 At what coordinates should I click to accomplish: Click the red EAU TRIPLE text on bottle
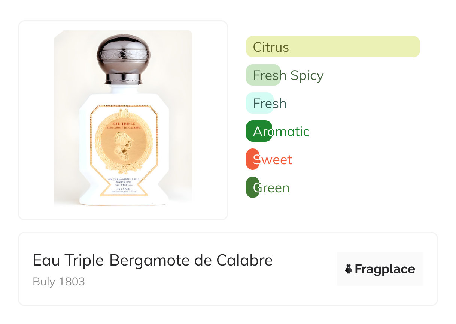[x=124, y=123]
